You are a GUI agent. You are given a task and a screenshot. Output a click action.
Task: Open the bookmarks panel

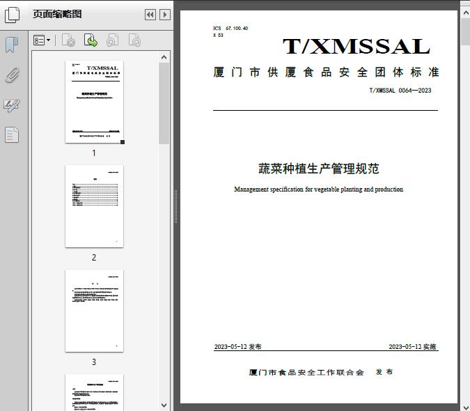12,45
